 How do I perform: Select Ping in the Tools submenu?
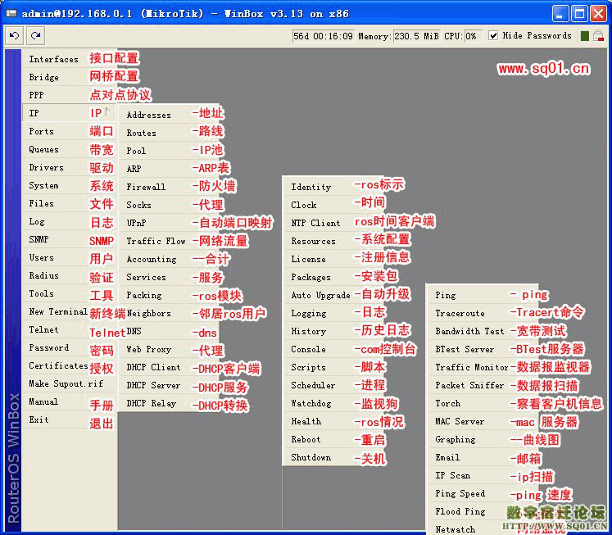[483, 295]
